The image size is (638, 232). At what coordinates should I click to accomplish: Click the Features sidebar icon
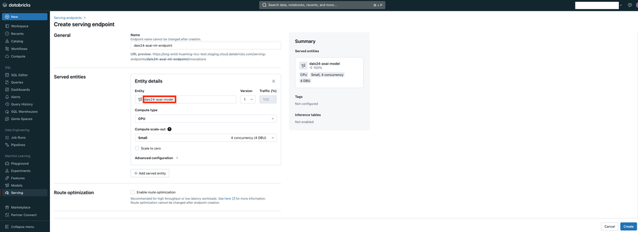(7, 178)
